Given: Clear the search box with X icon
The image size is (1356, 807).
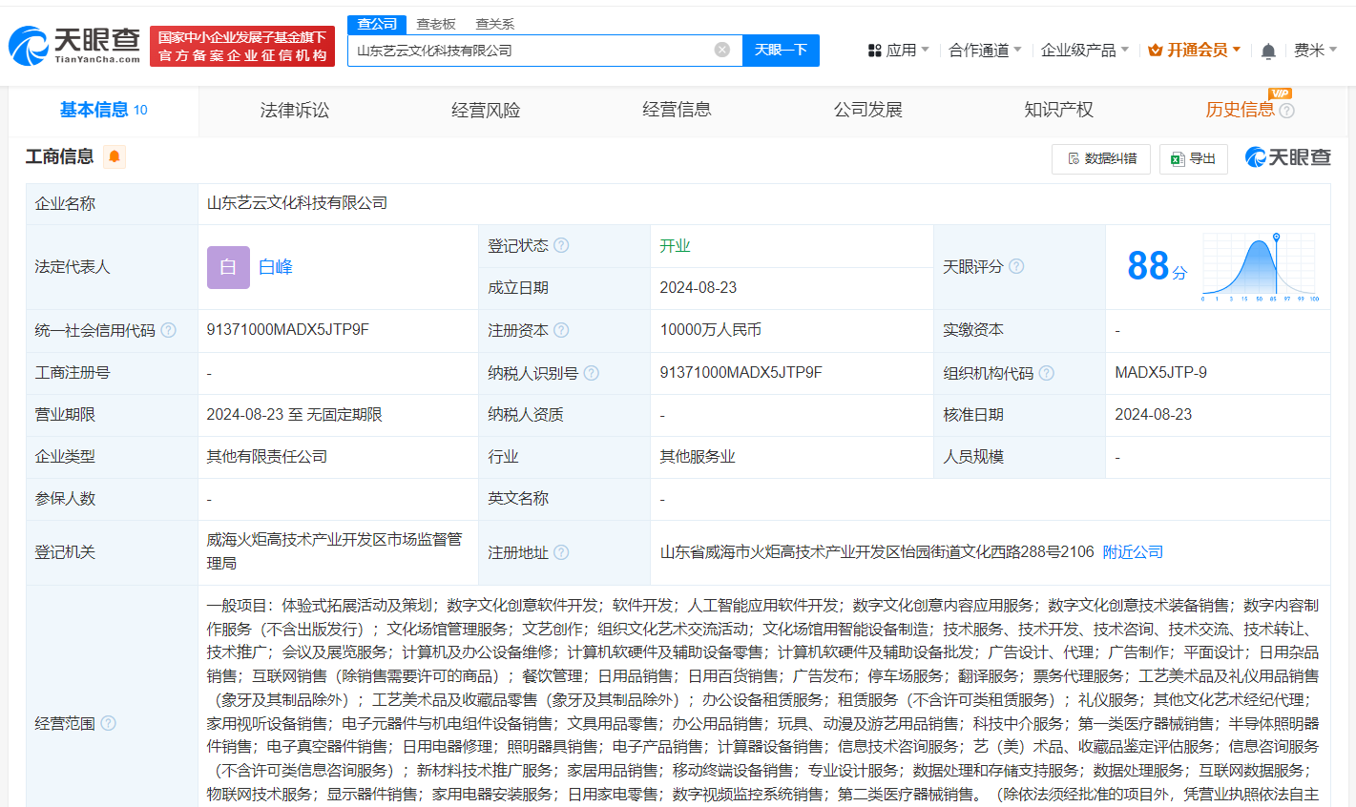Looking at the screenshot, I should (722, 50).
